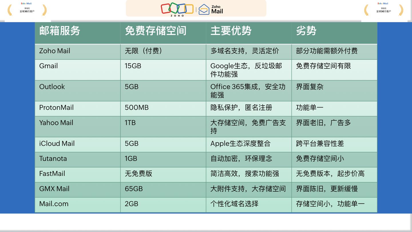
Task: Click the 跨平台兼容性差 cell
Action: 334,145
